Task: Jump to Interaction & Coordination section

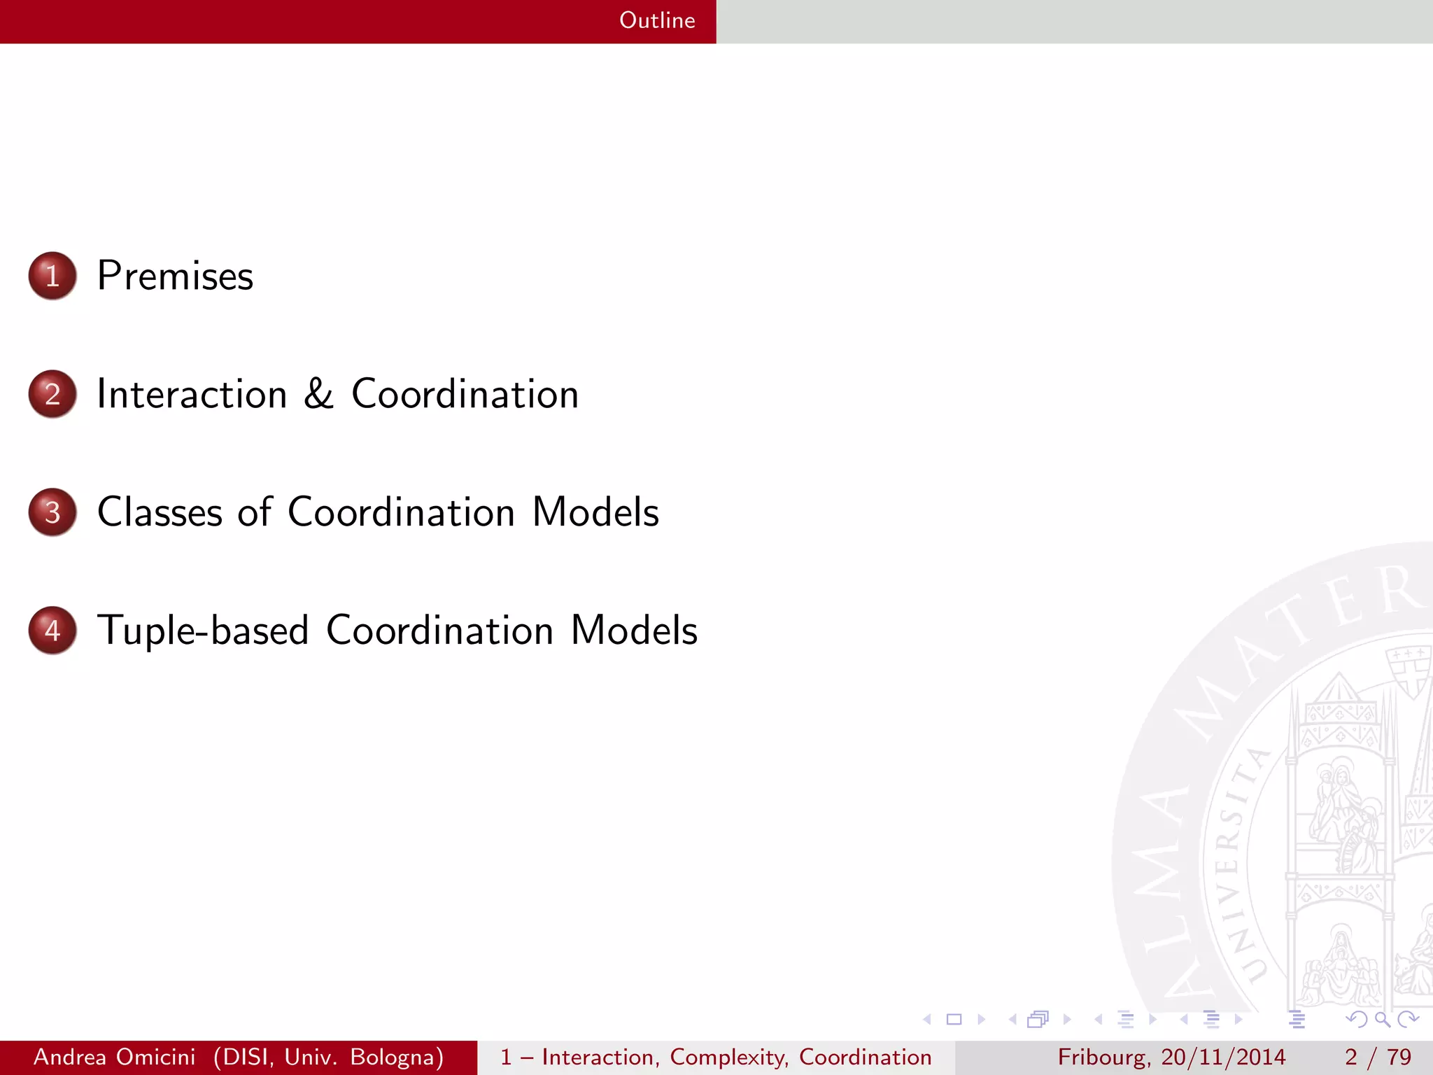Action: pyautogui.click(x=337, y=394)
